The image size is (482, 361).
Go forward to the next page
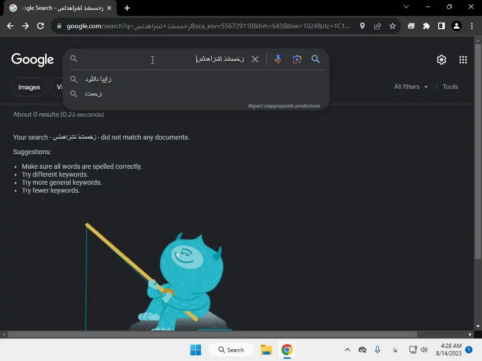click(x=25, y=26)
